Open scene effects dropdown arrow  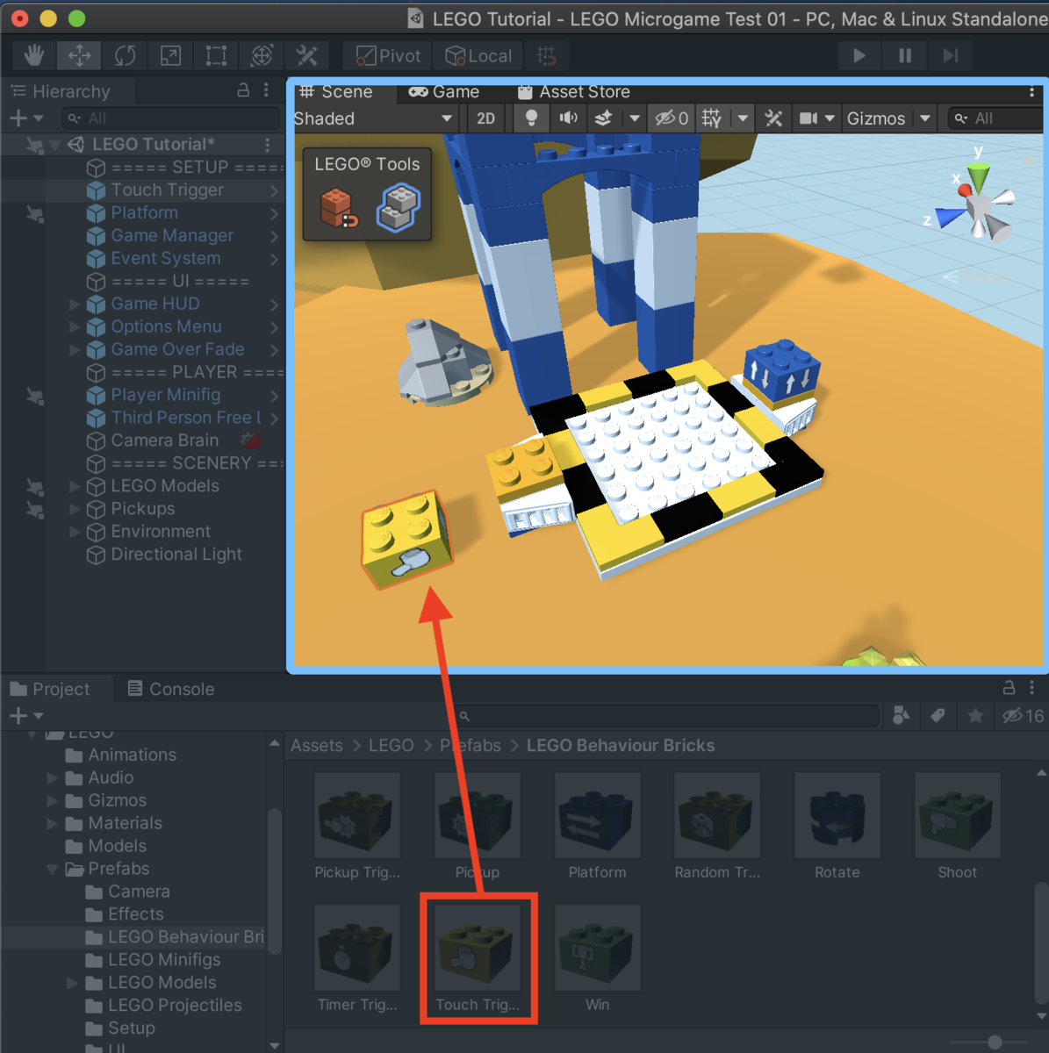point(634,118)
